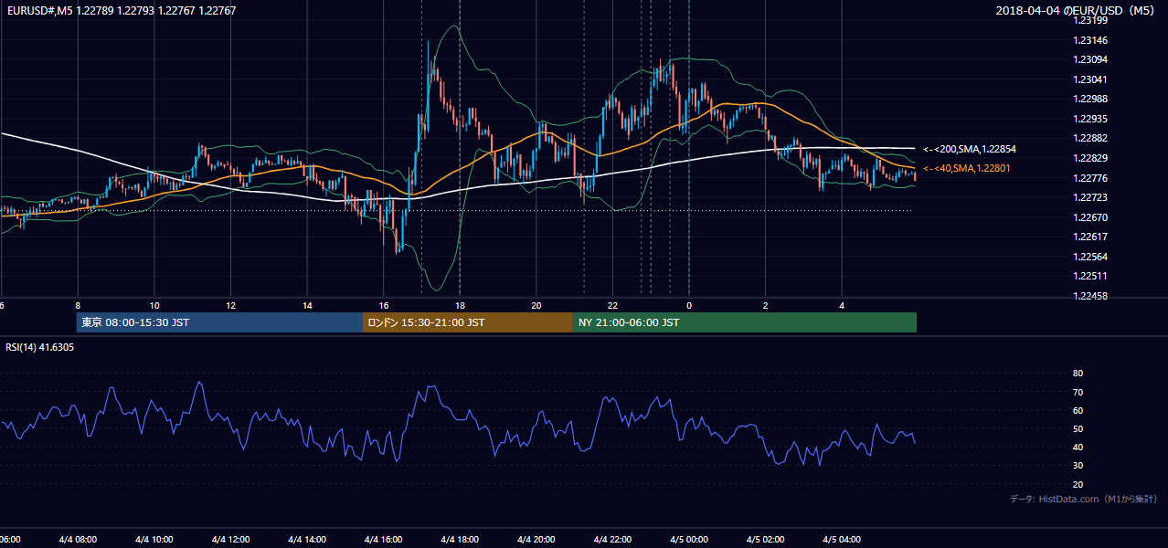
Task: Click price axis value 1.23199
Action: (x=1091, y=20)
